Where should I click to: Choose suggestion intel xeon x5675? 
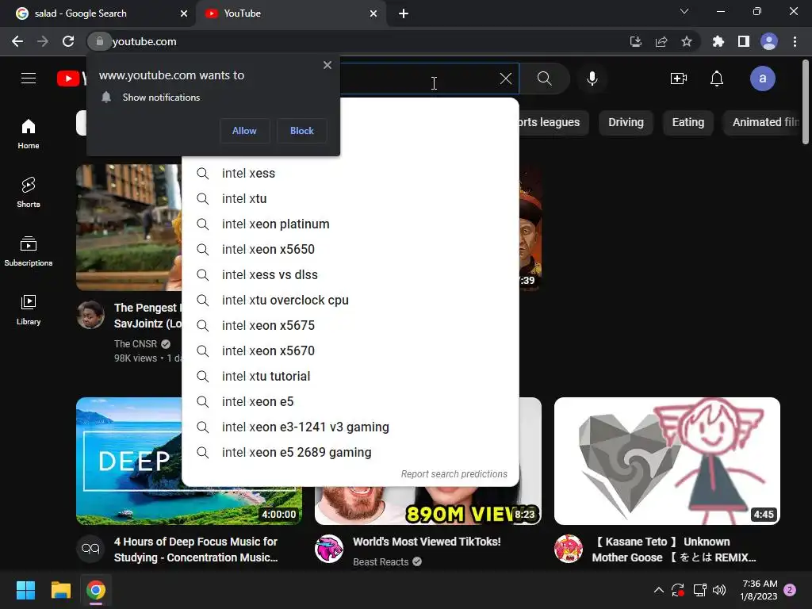[x=350, y=326]
